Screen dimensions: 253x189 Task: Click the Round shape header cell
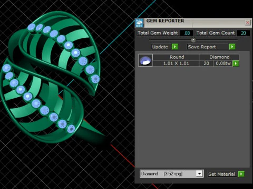click(x=176, y=57)
